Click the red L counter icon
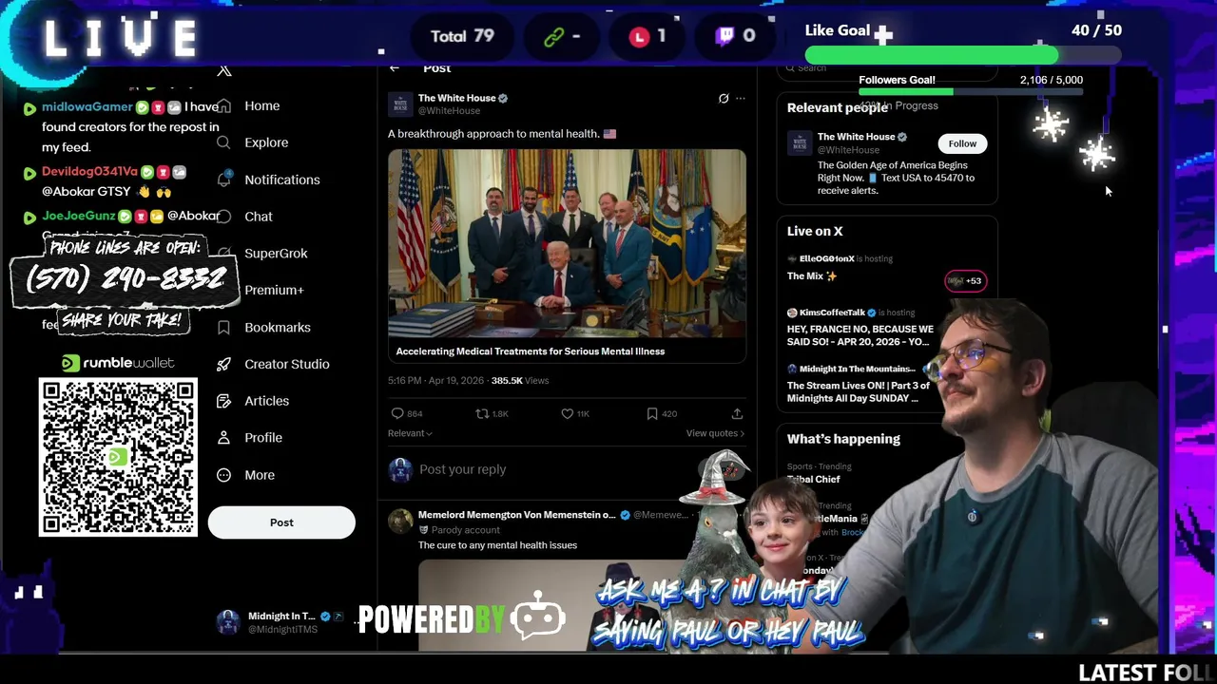This screenshot has height=684, width=1217. tap(639, 36)
